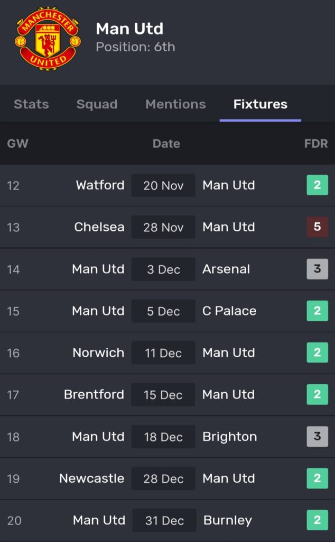Click the 28 Nov date box
This screenshot has width=335, height=542.
(163, 227)
